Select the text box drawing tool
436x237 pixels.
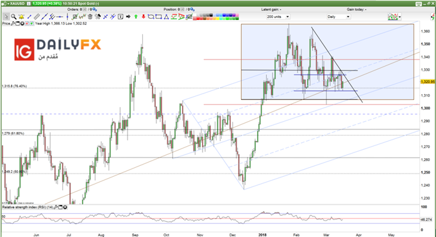point(121,17)
